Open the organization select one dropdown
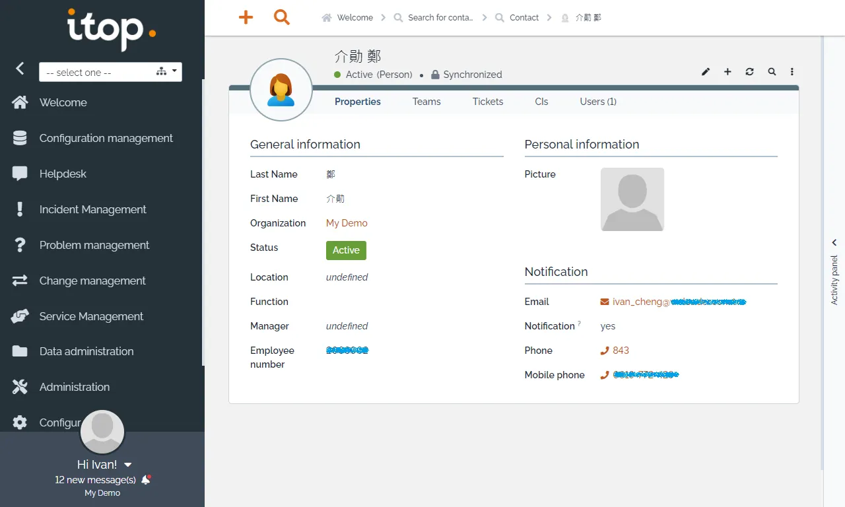Image resolution: width=845 pixels, height=507 pixels. click(x=110, y=72)
